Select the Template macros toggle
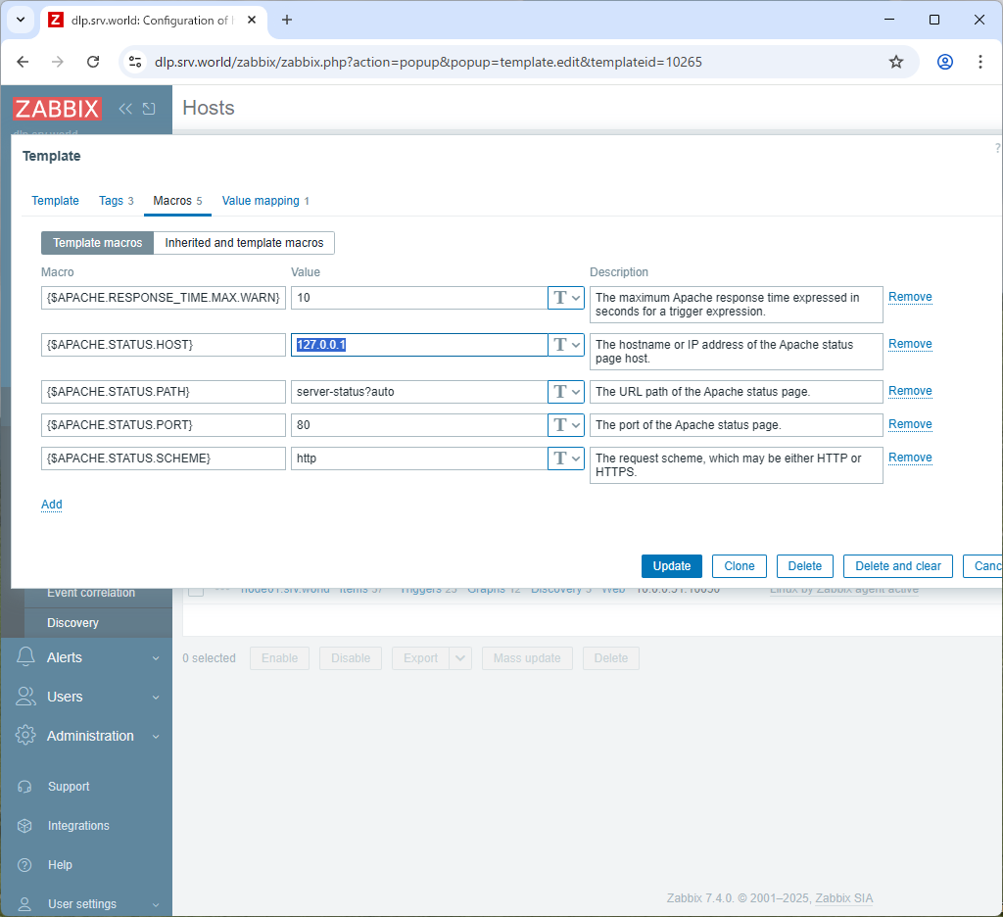Image resolution: width=1003 pixels, height=917 pixels. click(x=97, y=242)
